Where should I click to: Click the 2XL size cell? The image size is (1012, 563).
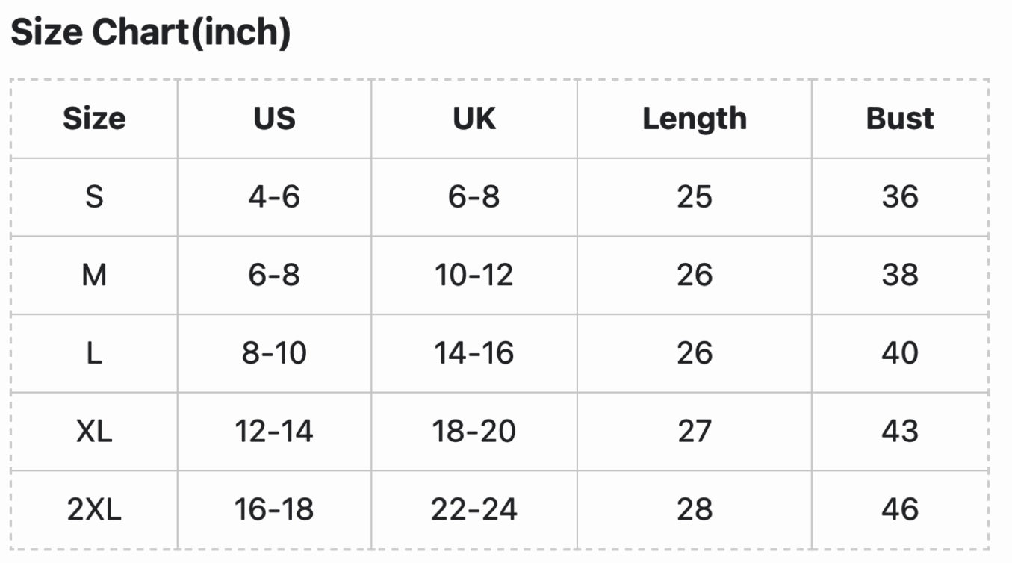tap(94, 510)
